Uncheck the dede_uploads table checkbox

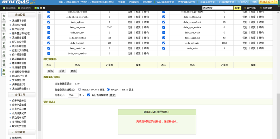164,43
